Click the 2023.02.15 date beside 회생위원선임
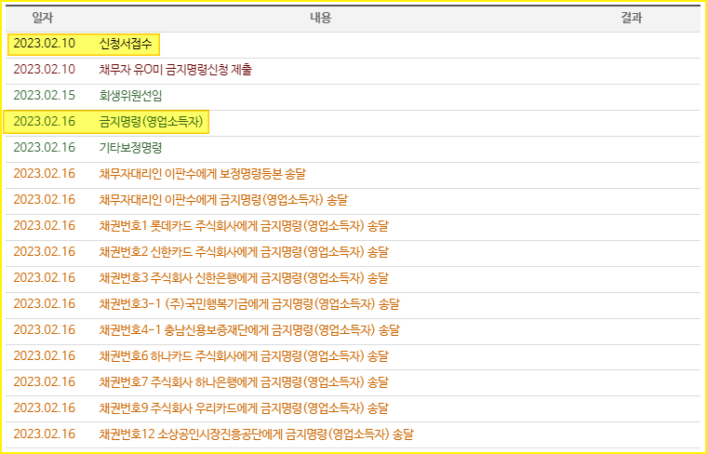Image resolution: width=707 pixels, height=454 pixels. click(45, 96)
